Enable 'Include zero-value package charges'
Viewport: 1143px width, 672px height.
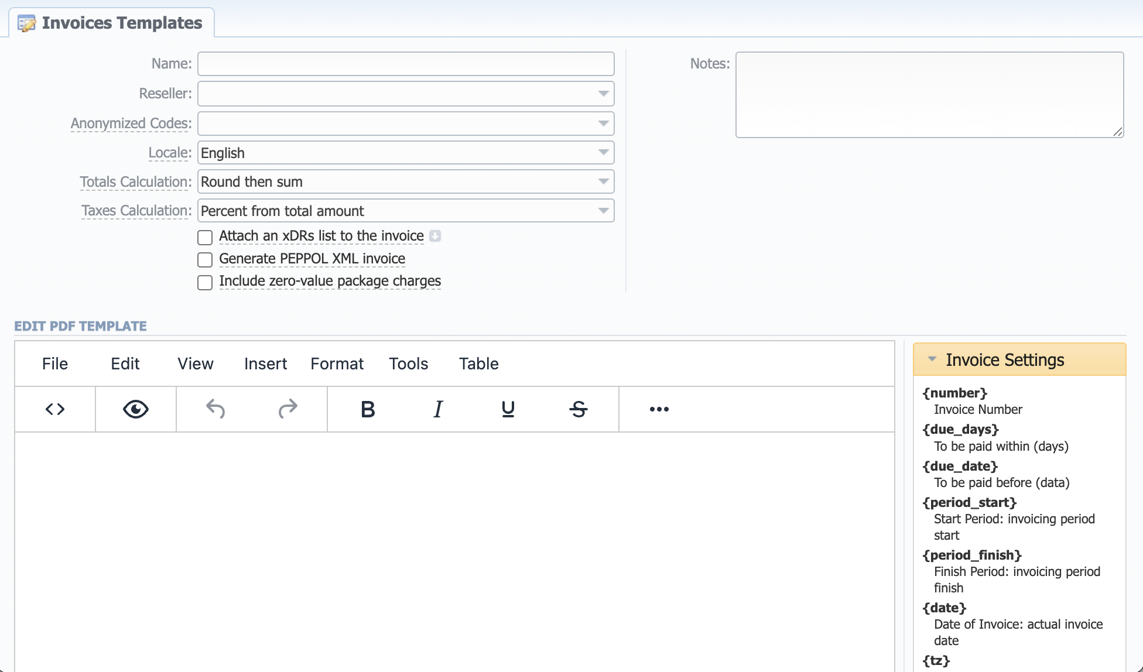pyautogui.click(x=204, y=282)
